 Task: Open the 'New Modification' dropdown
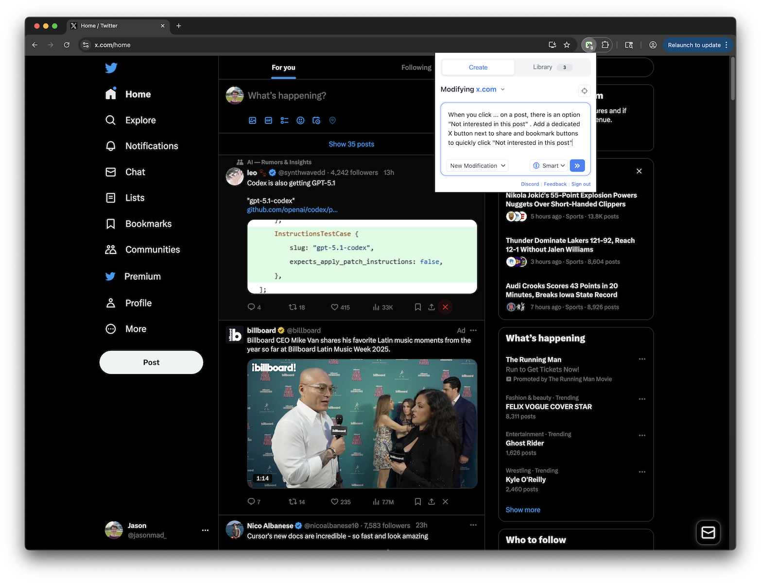tap(477, 165)
